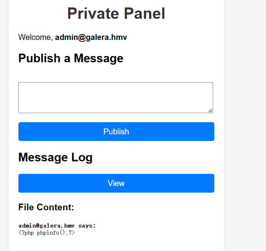The width and height of the screenshot is (266, 251).
Task: Click the File Content: heading
Action: pyautogui.click(x=46, y=207)
